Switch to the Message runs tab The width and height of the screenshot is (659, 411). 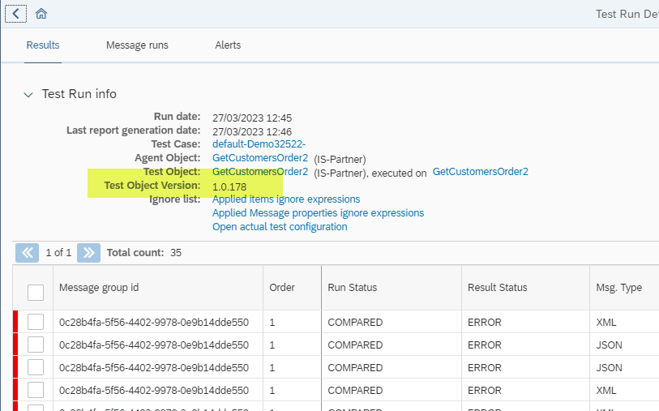point(137,45)
